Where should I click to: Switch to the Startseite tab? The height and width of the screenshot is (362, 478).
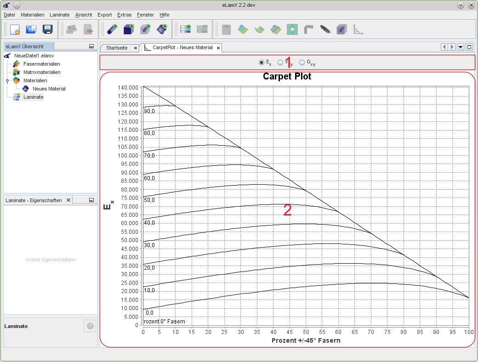117,48
